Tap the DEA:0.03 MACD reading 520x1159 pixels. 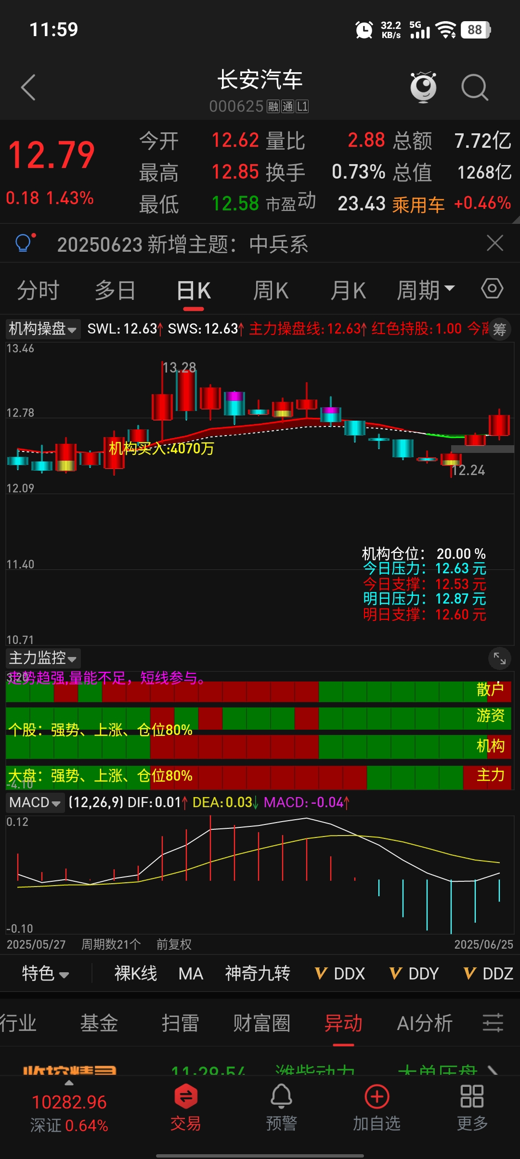(226, 802)
